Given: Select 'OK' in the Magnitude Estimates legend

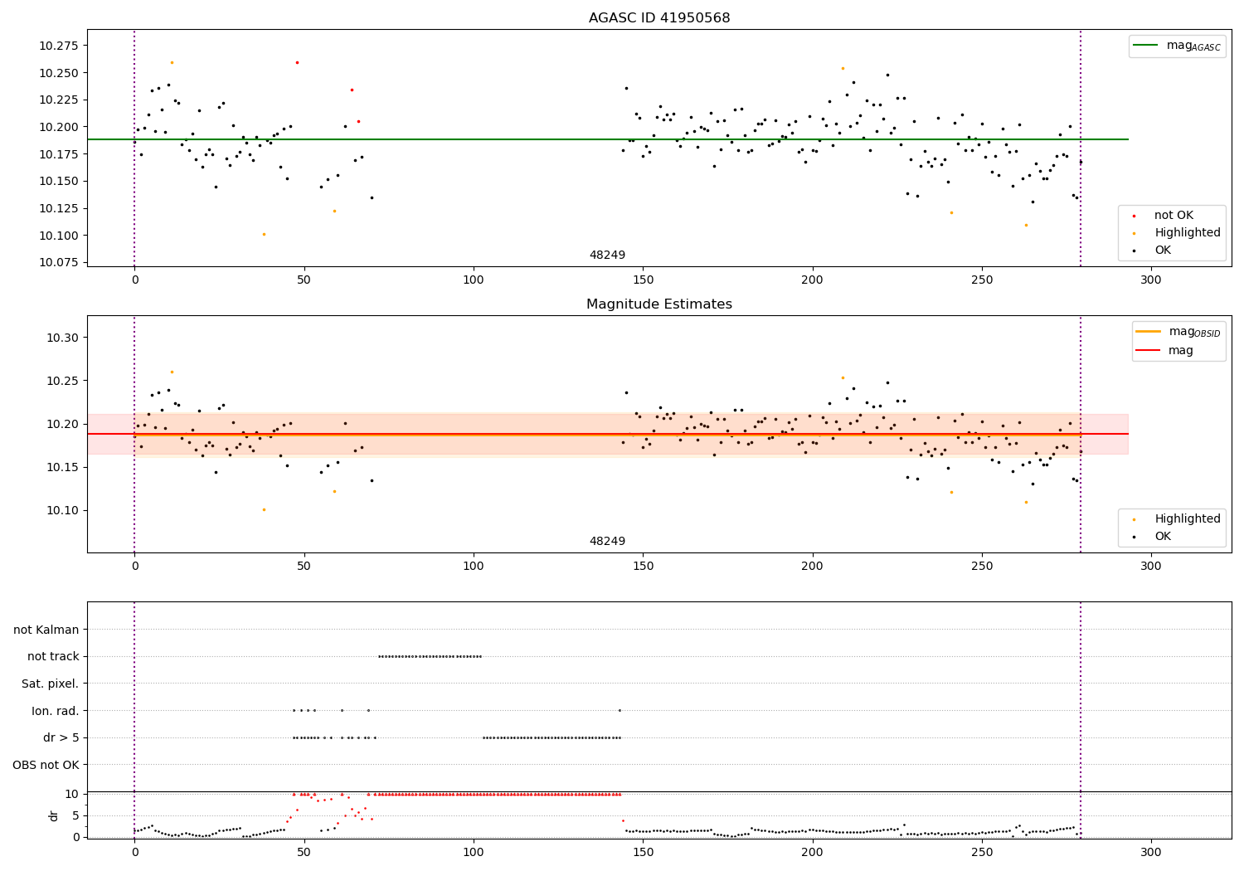Looking at the screenshot, I should pos(1163,537).
